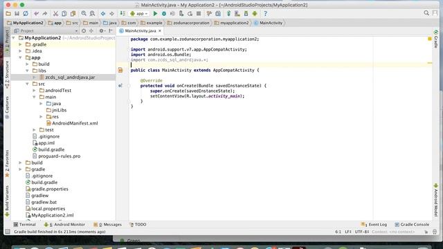
Task: Close the MainActivity.java tab
Action: click(x=160, y=30)
